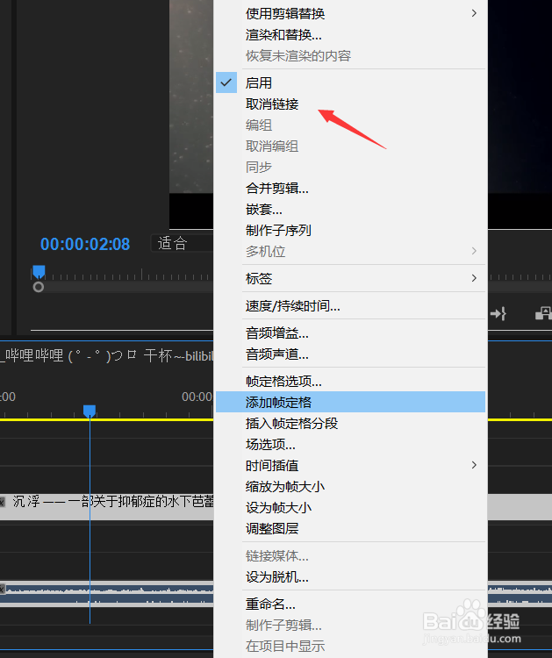Screen dimensions: 552x658
Task: Toggle 调整图层 menu item
Action: click(350, 528)
